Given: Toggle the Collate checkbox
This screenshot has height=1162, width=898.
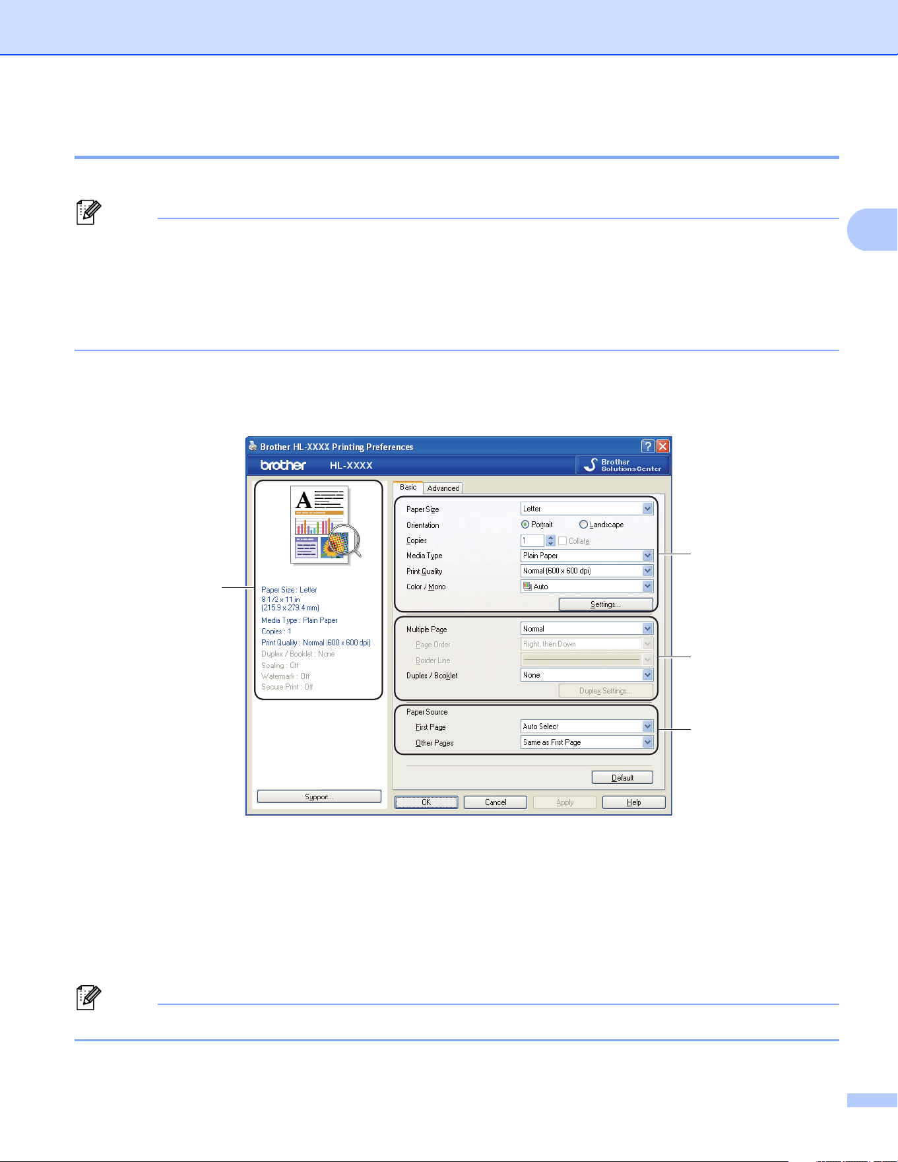Looking at the screenshot, I should tap(562, 540).
